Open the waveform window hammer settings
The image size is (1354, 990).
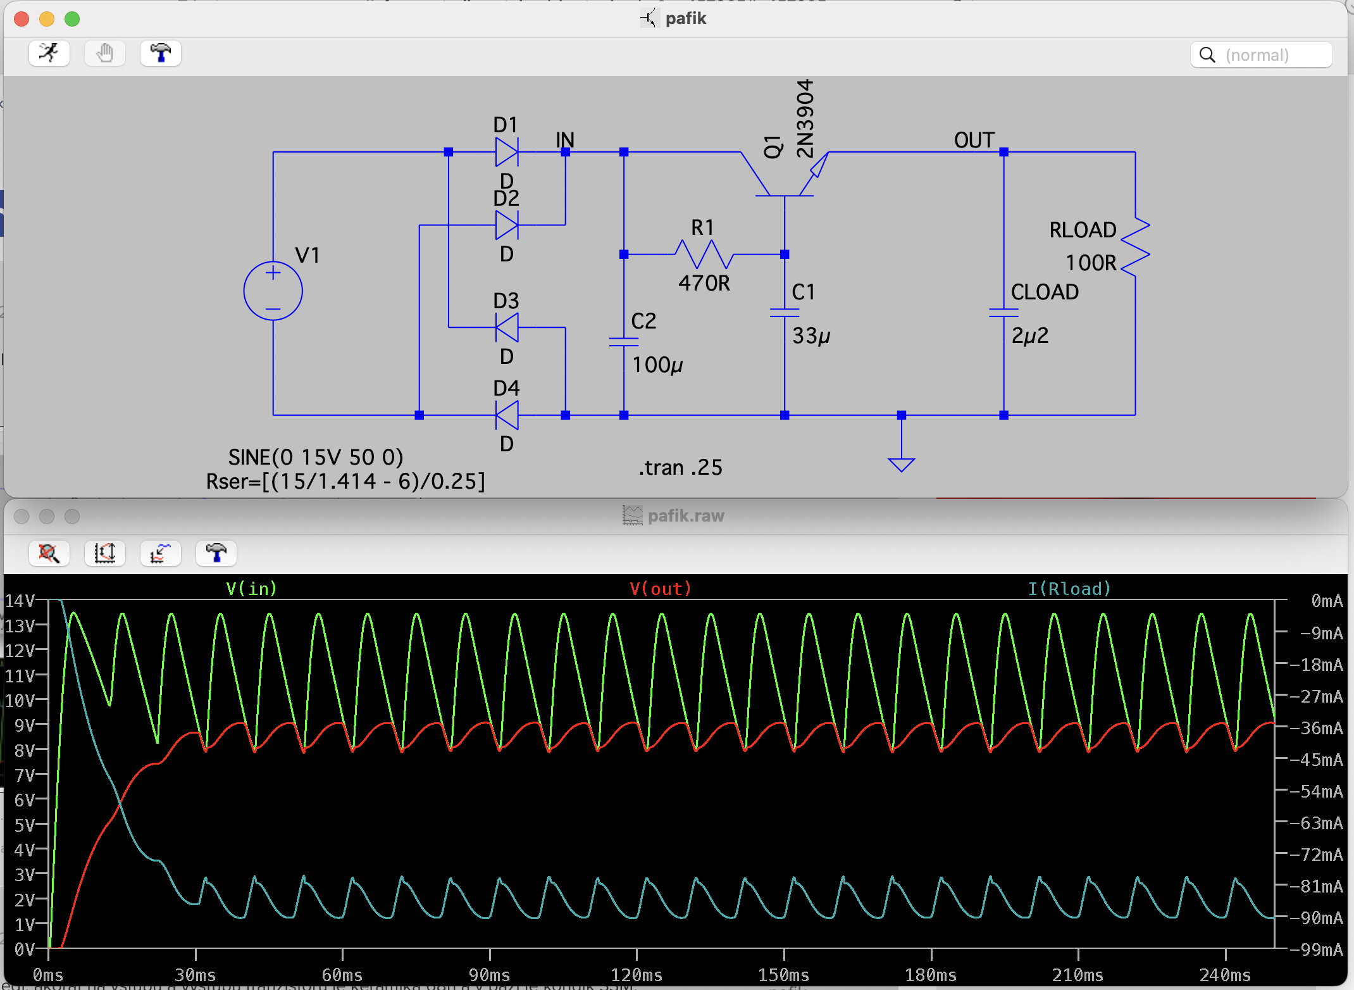pyautogui.click(x=216, y=553)
